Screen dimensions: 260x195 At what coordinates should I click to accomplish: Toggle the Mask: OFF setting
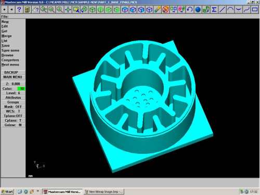tap(13, 107)
